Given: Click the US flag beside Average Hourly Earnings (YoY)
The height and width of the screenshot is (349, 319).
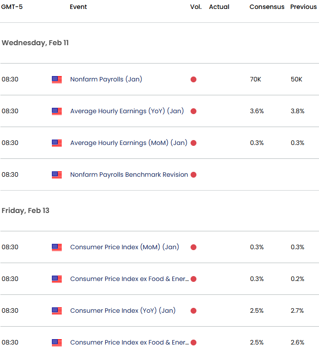Looking at the screenshot, I should pos(57,111).
